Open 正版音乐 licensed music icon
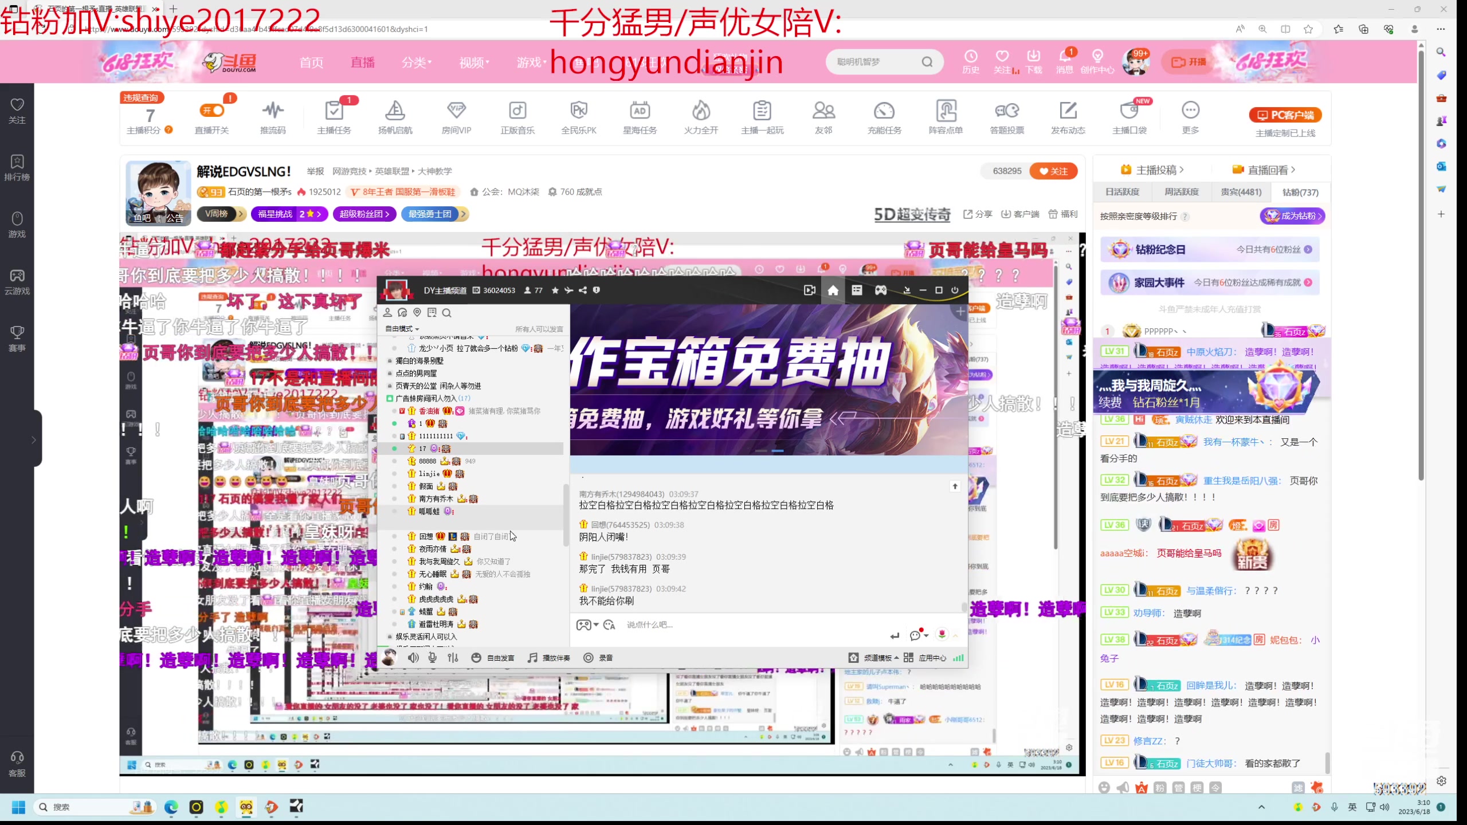Screen dimensions: 1467x825 (x=517, y=117)
